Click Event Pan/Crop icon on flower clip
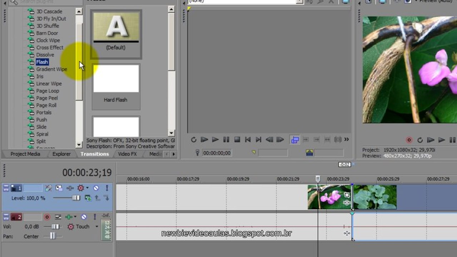Image resolution: width=457 pixels, height=257 pixels. click(x=346, y=195)
